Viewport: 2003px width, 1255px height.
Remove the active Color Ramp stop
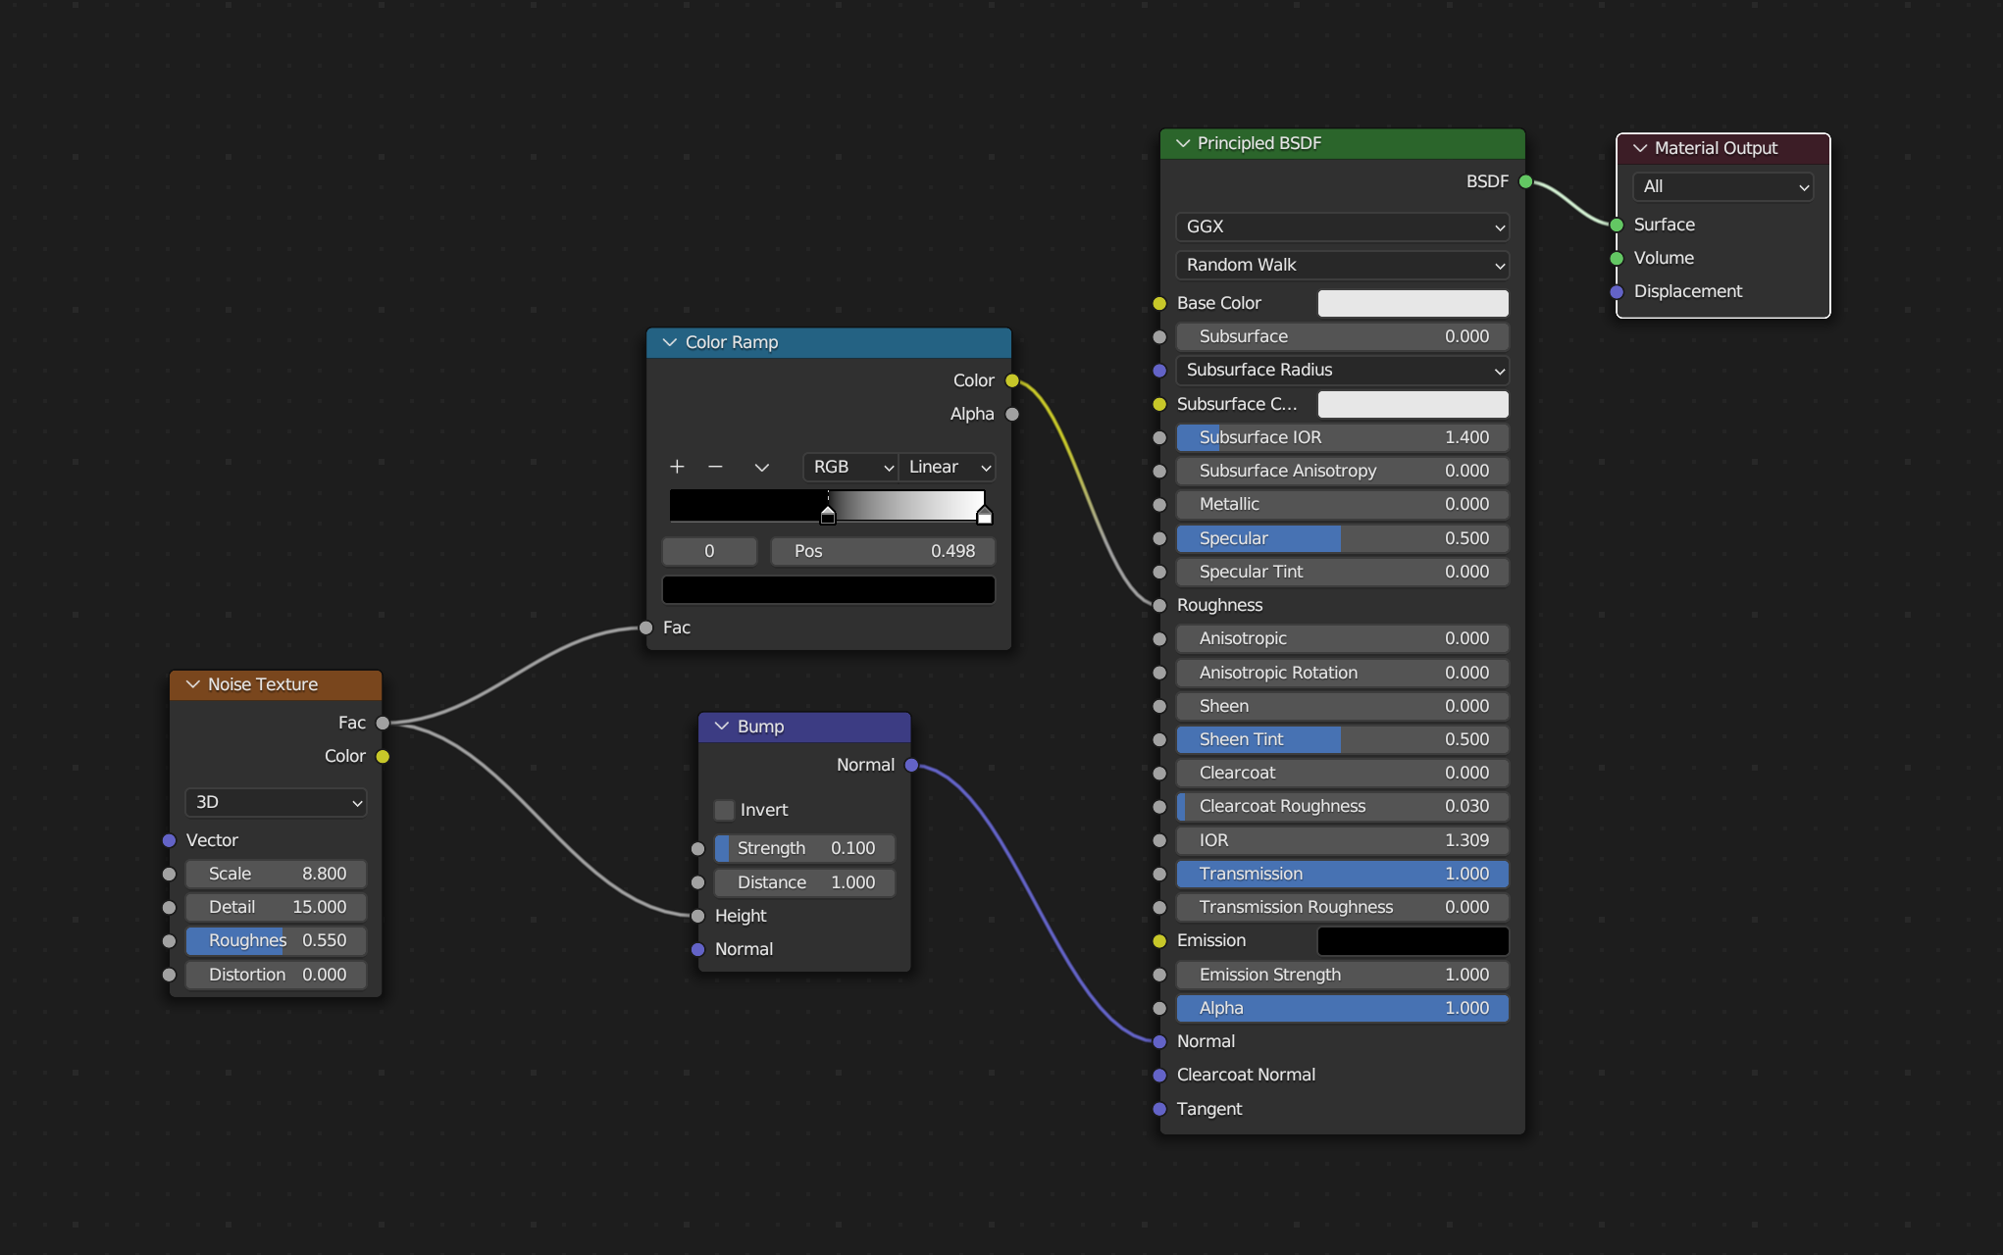pos(715,467)
